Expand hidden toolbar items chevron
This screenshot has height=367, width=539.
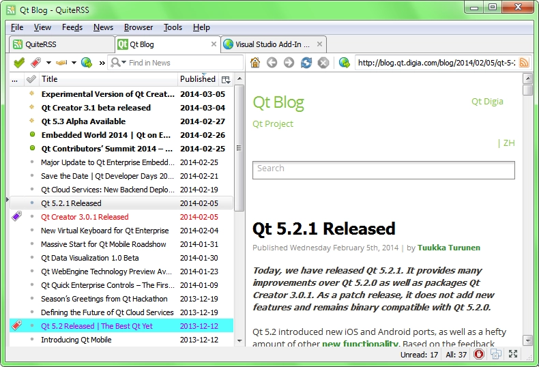click(102, 63)
